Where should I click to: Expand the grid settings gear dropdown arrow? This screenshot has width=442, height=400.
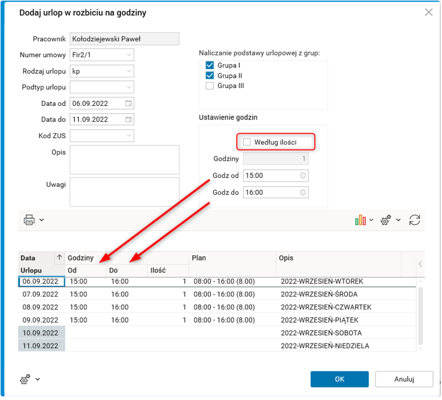(x=399, y=220)
